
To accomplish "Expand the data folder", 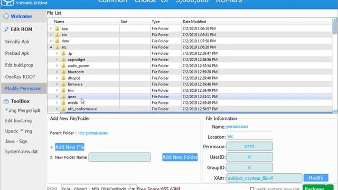I will (x=51, y=41).
